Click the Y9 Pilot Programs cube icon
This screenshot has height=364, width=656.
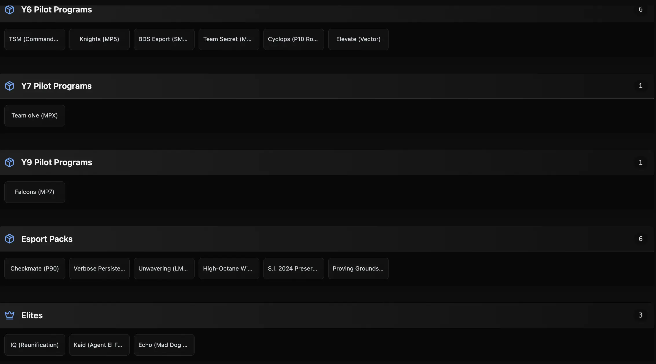click(x=10, y=162)
